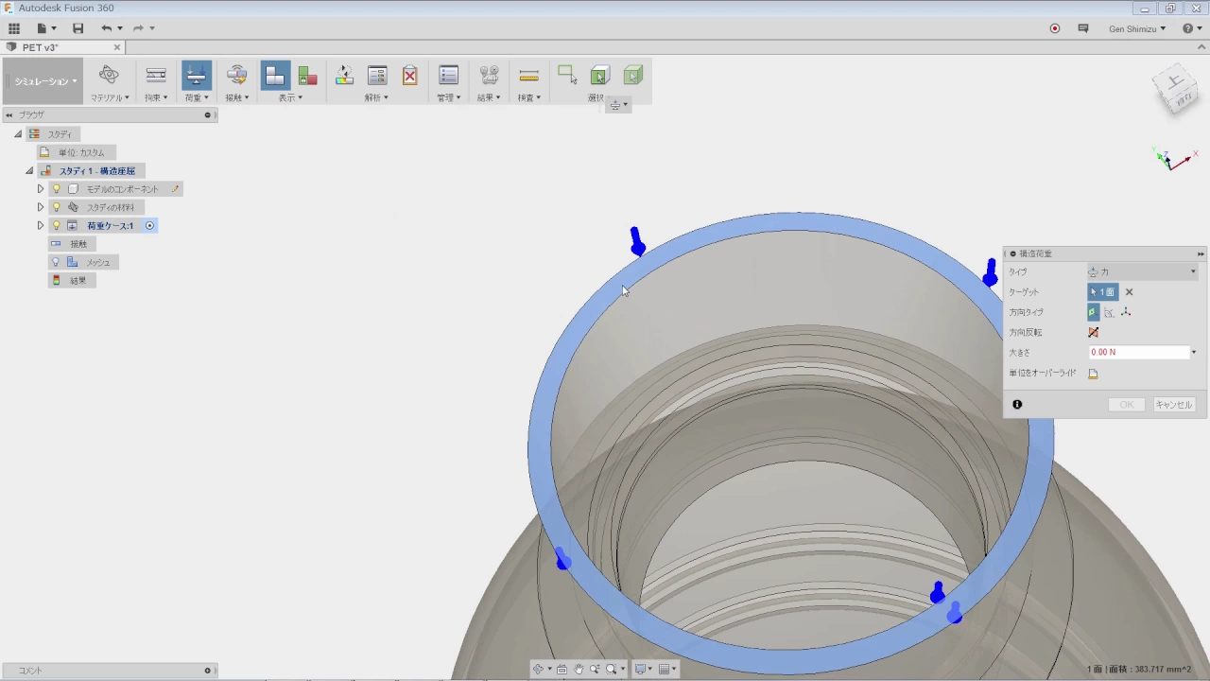Toggle visibility bulb for モデルのコンポーネント
1210x681 pixels.
click(x=57, y=189)
